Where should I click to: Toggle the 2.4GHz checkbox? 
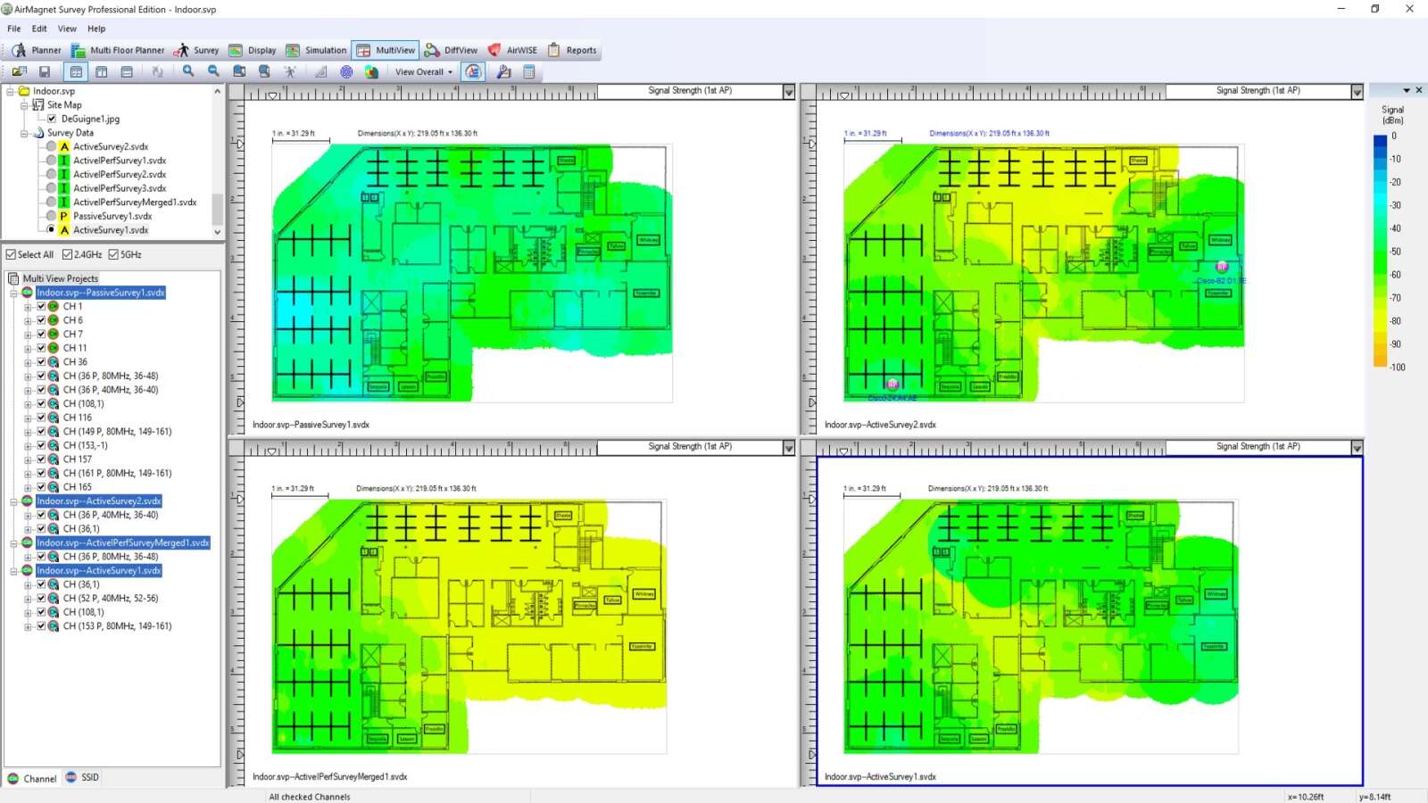67,254
